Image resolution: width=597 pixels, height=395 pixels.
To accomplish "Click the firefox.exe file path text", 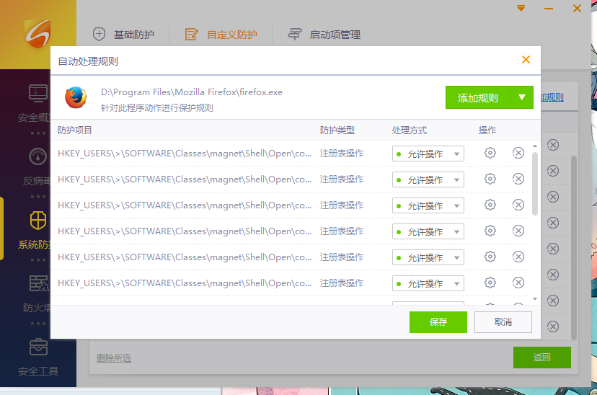I will click(x=192, y=92).
